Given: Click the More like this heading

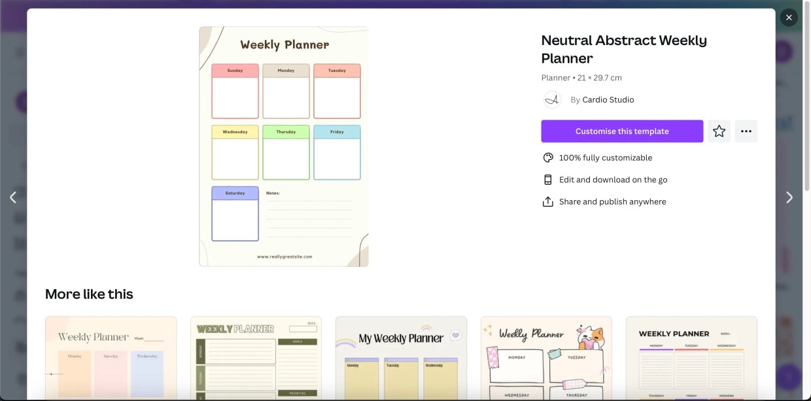Looking at the screenshot, I should [x=89, y=294].
